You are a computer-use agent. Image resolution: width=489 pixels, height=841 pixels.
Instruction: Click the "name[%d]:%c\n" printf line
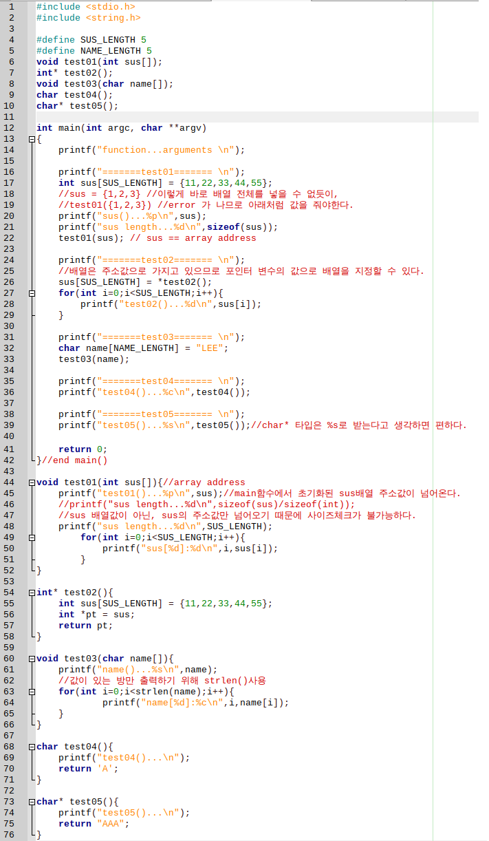pos(196,703)
